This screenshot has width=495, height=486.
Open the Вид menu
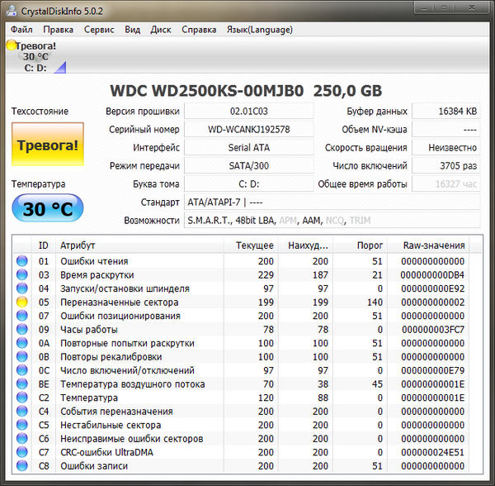point(132,30)
